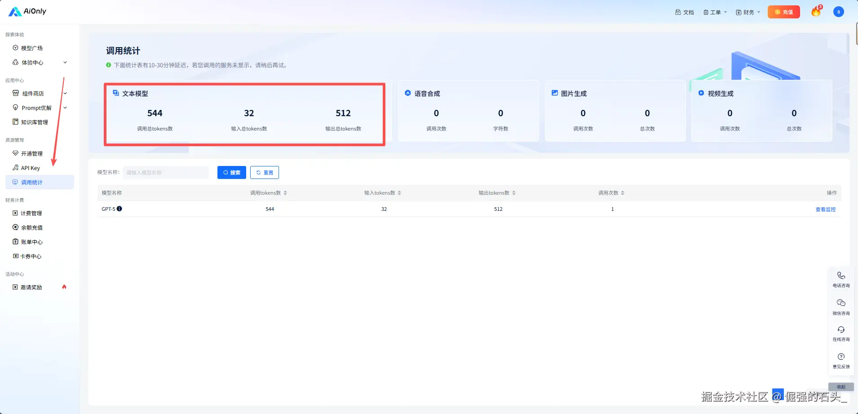Open Prompt优解 in the sidebar

[x=36, y=108]
